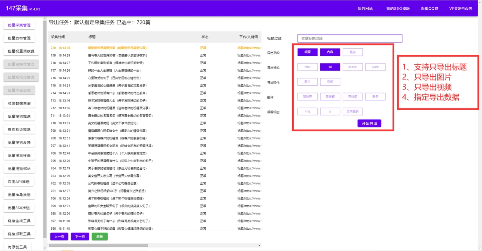Image resolution: width=482 pixels, height=251 pixels.
Task: Click the 开始导出 button
Action: pos(369,124)
